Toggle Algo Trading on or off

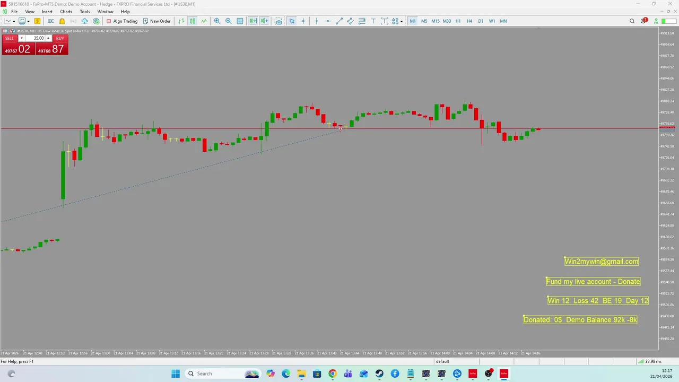(122, 21)
